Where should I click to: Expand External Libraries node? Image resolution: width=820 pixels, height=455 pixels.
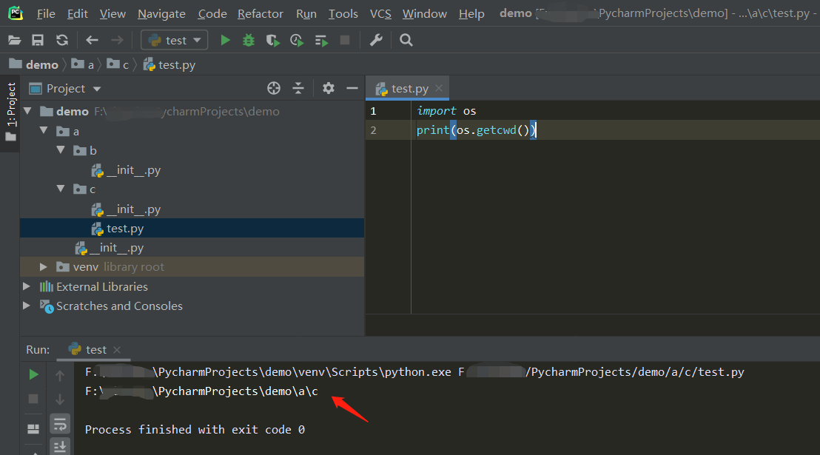tap(26, 286)
